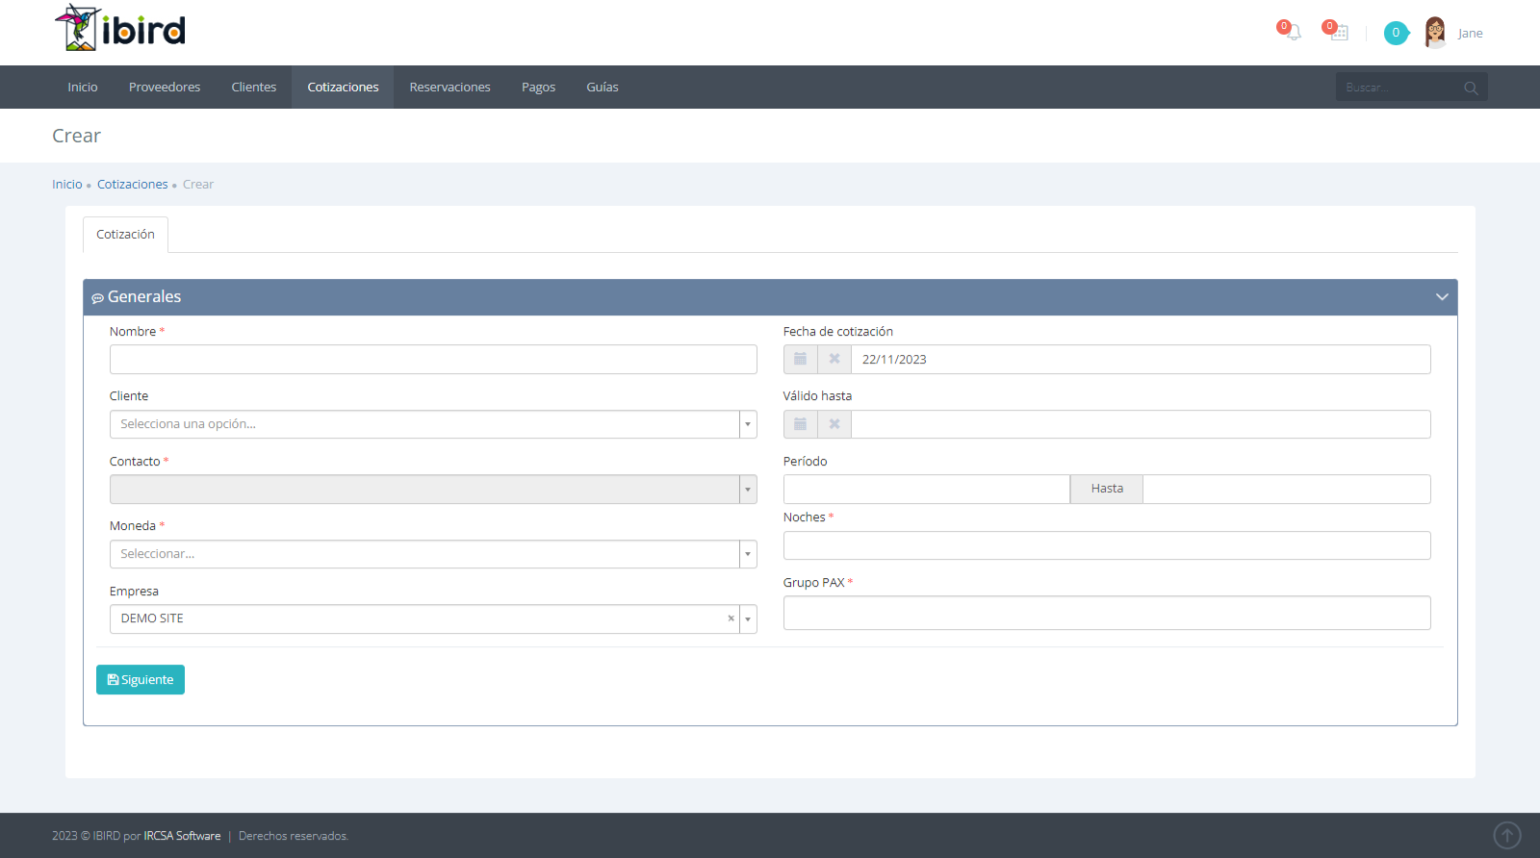
Task: Click the scroll-to-top arrow icon
Action: [1506, 835]
